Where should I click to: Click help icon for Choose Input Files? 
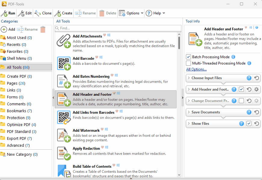pos(249,78)
